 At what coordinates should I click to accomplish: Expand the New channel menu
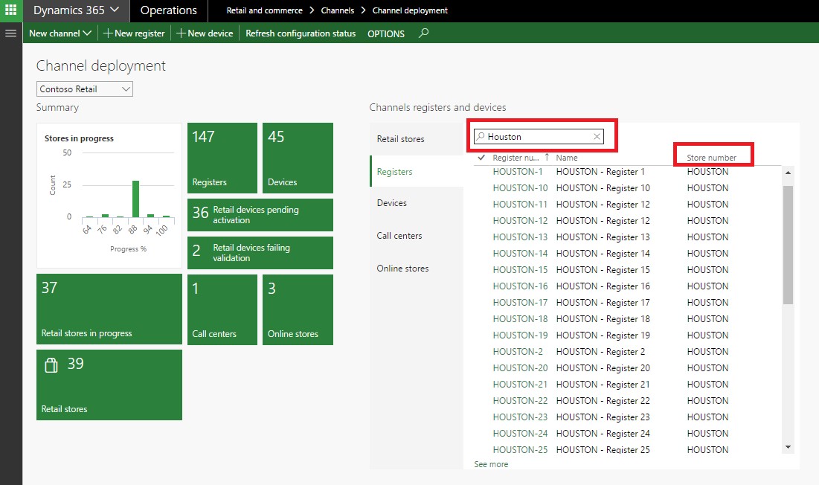60,33
